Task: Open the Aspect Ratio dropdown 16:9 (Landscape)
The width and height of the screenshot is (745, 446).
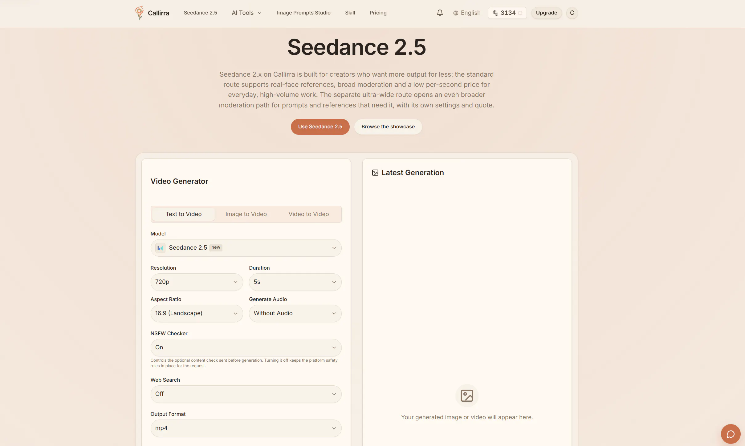Action: coord(197,313)
